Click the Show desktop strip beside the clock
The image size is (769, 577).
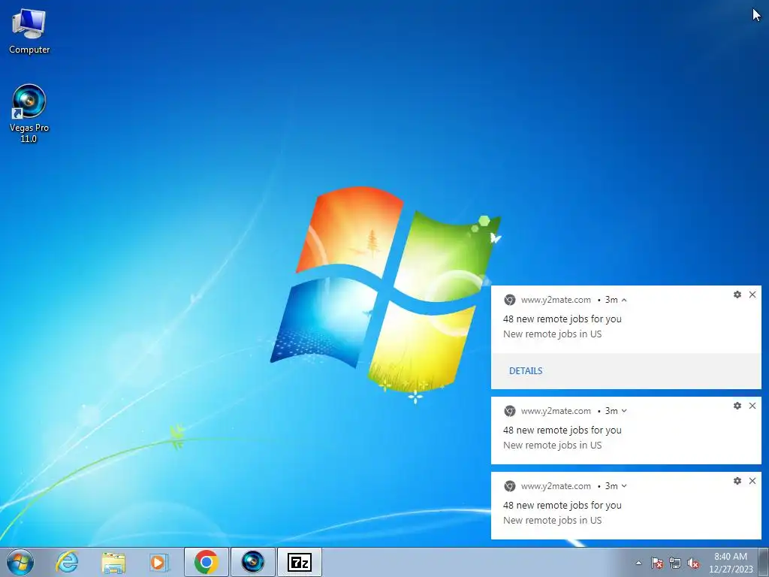click(763, 562)
